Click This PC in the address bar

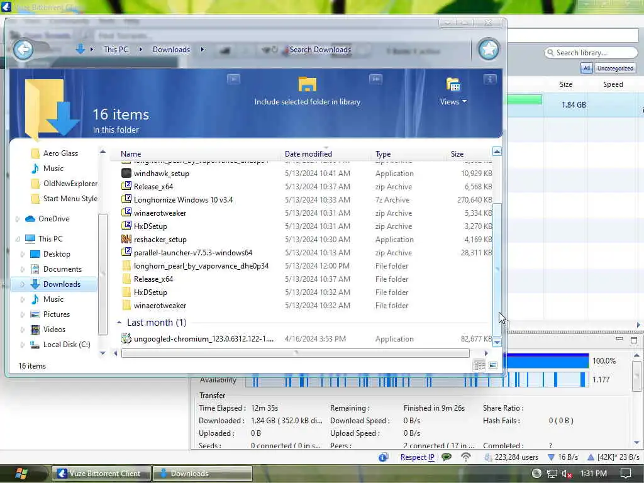116,49
